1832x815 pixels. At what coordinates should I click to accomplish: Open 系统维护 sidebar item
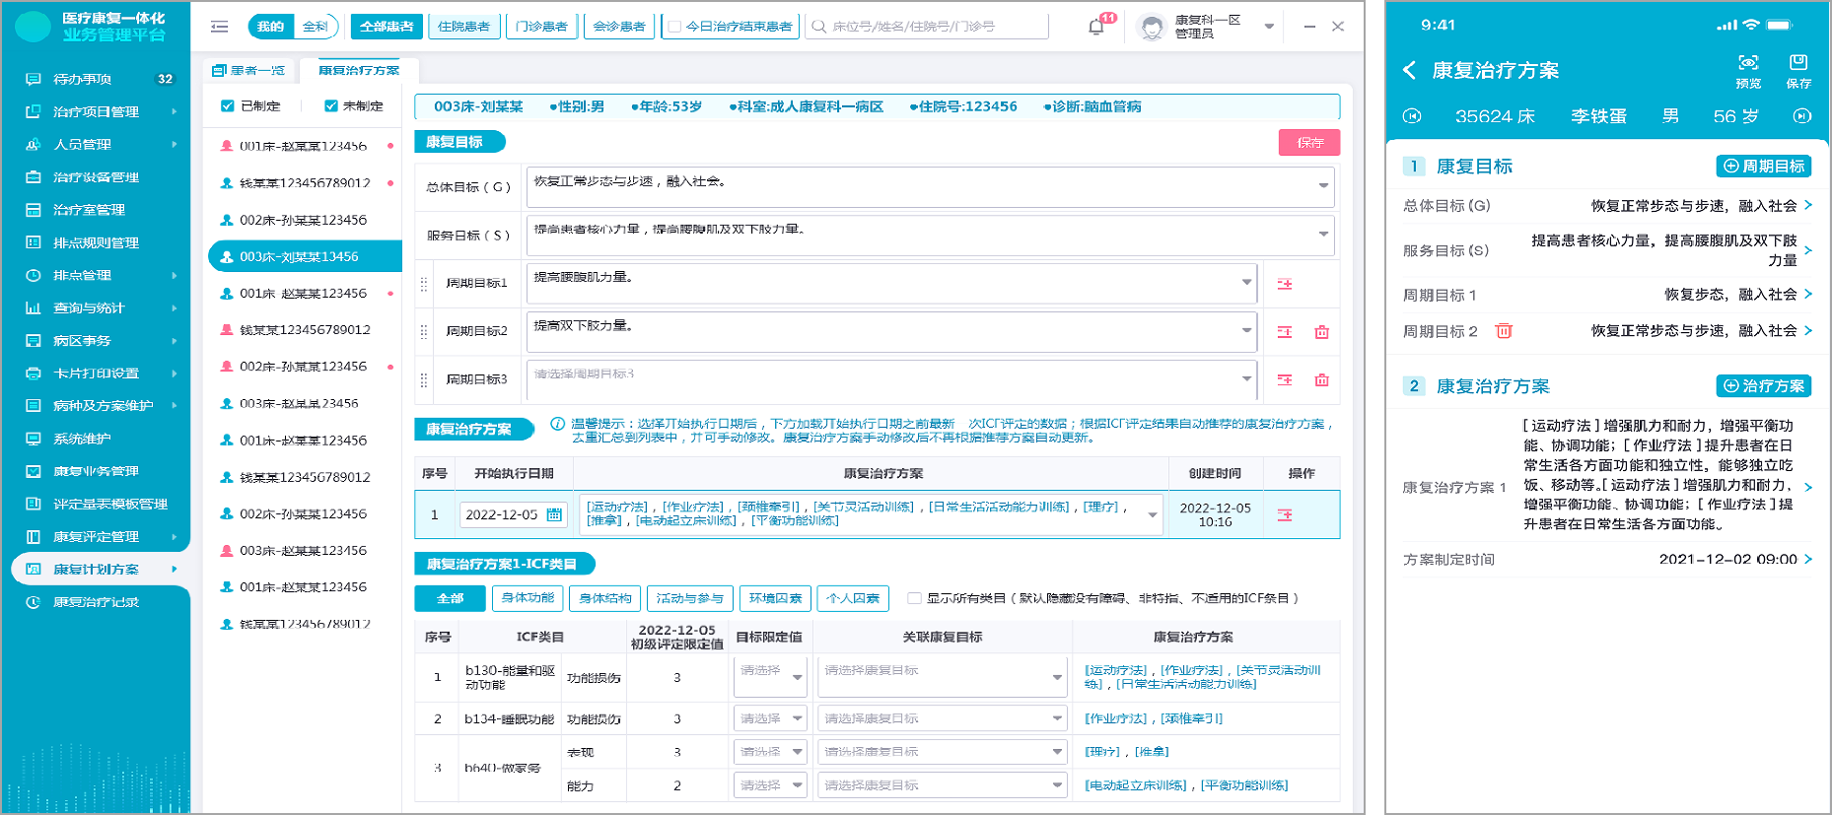pyautogui.click(x=95, y=439)
